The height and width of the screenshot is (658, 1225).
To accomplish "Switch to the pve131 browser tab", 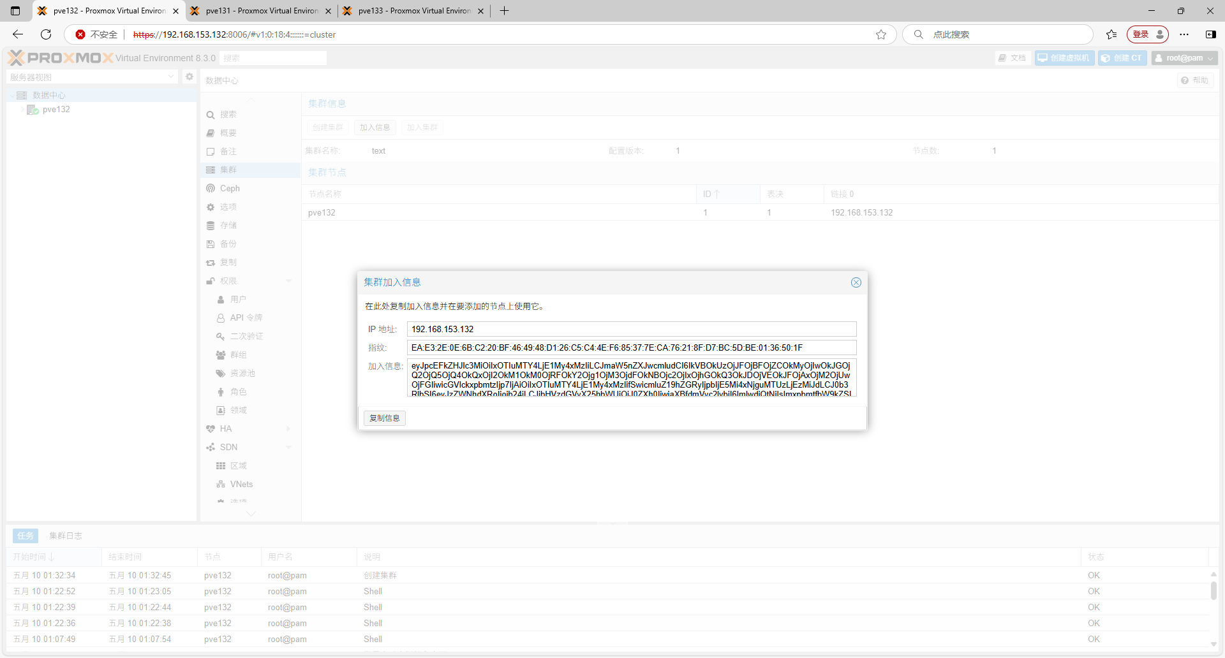I will pyautogui.click(x=262, y=11).
